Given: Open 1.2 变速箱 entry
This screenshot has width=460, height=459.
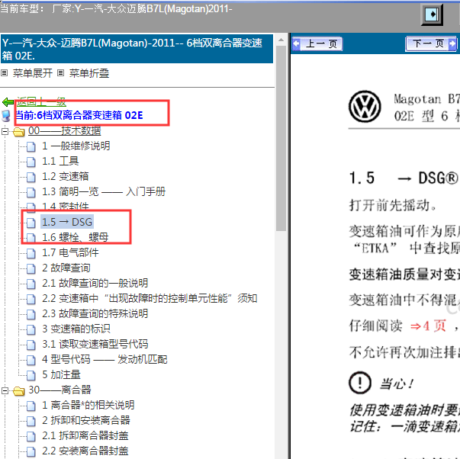Looking at the screenshot, I should point(65,176).
